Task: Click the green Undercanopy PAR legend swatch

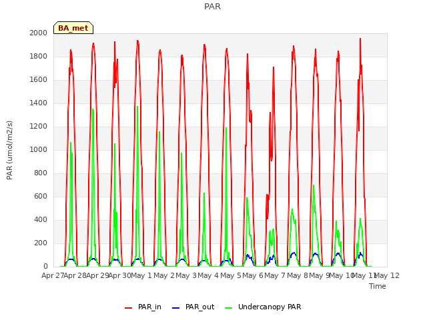Action: click(x=229, y=308)
